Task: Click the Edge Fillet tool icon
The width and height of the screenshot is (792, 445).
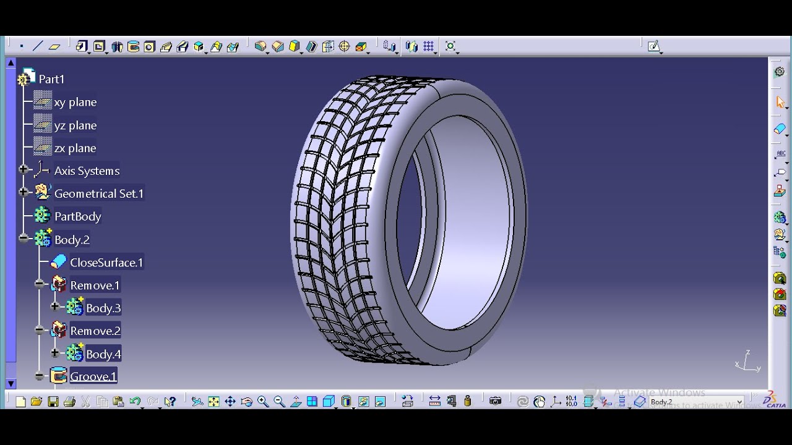Action: pos(260,46)
